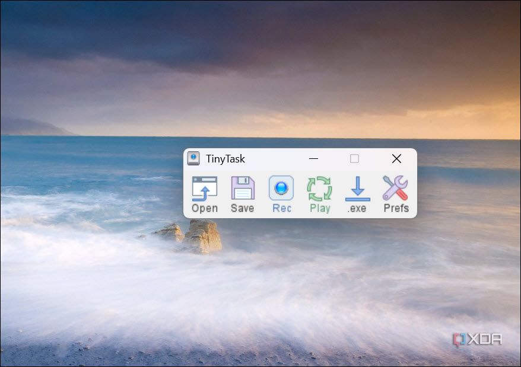Play back the recorded macro
Screen dimensions: 521x367
point(320,194)
